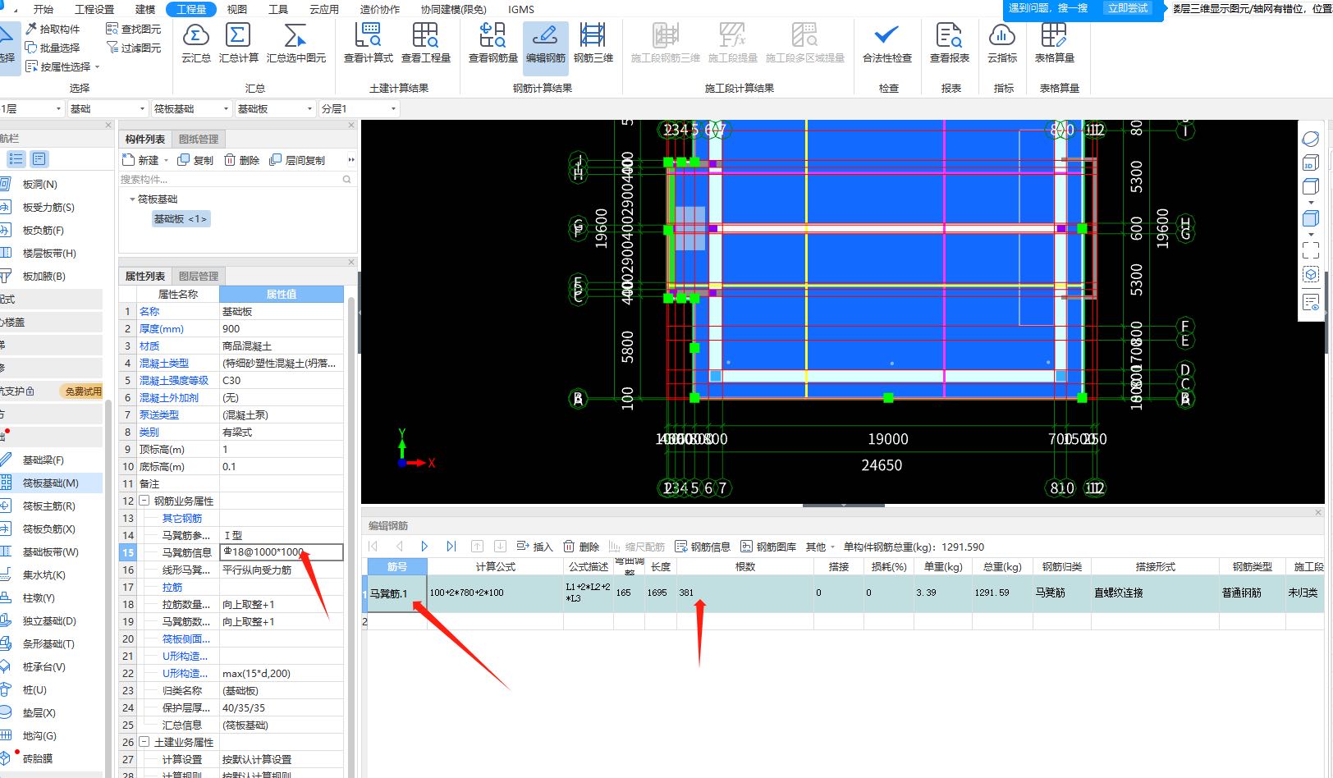The image size is (1333, 778).
Task: Collapse the 筏板基础 tree node
Action: [132, 199]
